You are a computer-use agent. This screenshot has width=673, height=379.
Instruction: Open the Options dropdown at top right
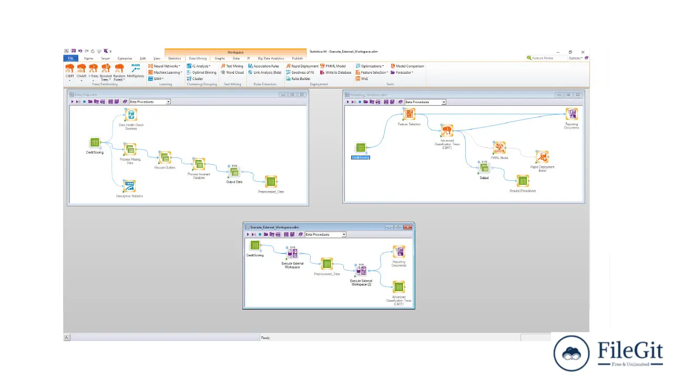(x=576, y=58)
